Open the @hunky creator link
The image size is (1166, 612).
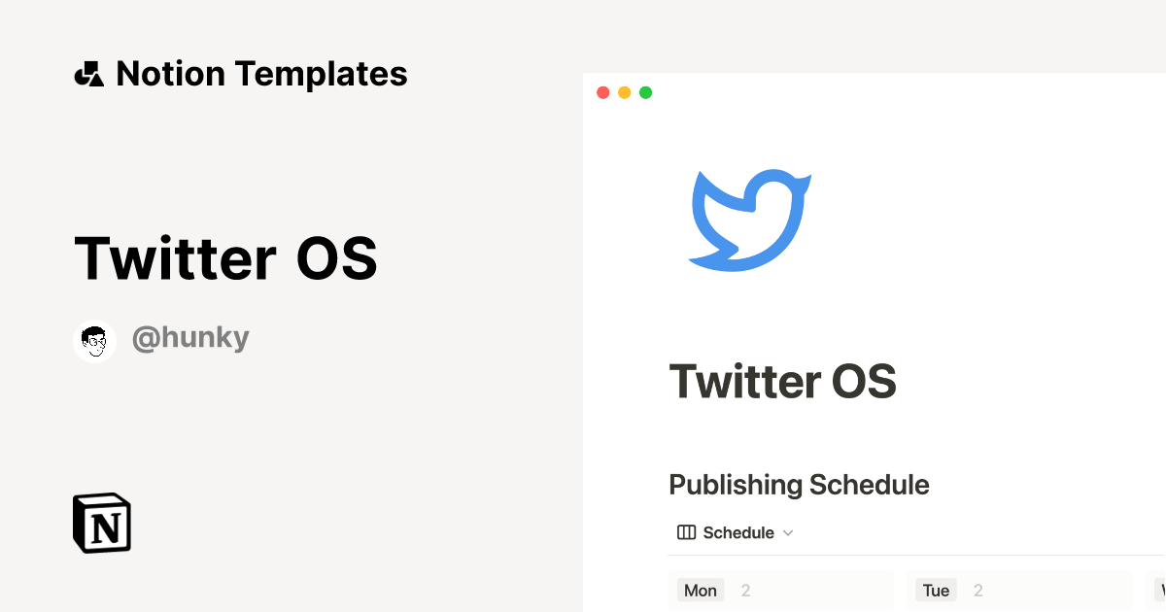click(190, 337)
